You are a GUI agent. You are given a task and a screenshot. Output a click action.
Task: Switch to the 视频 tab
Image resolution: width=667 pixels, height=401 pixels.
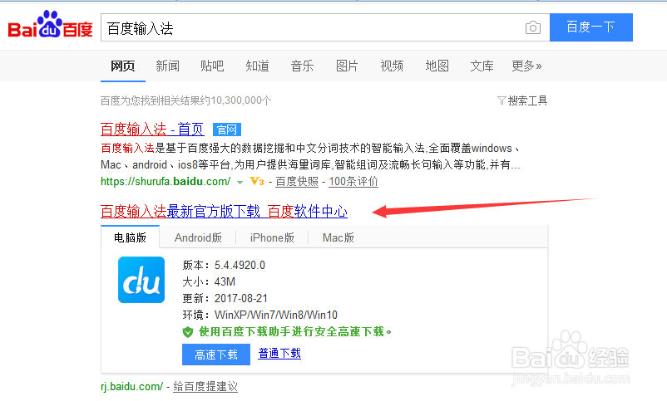point(392,66)
